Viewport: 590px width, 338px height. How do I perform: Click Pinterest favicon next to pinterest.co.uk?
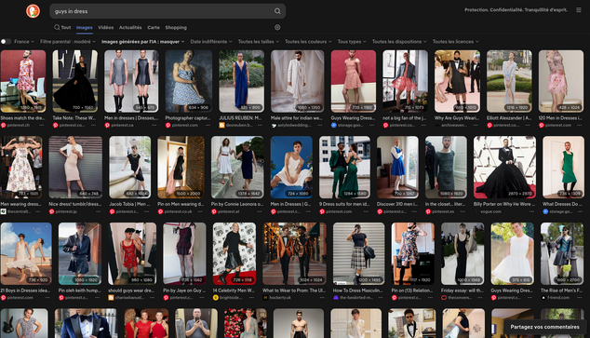160,211
